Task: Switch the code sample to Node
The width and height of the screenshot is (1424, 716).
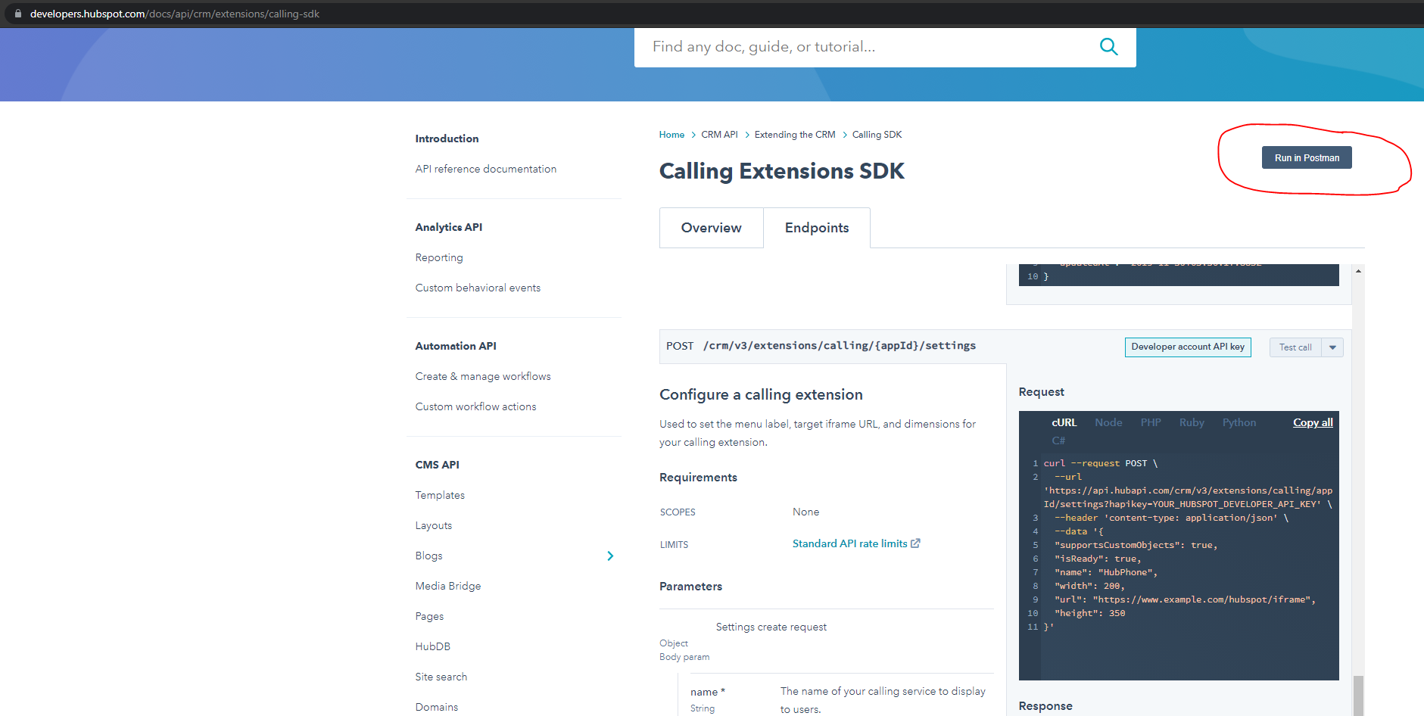Action: tap(1108, 422)
